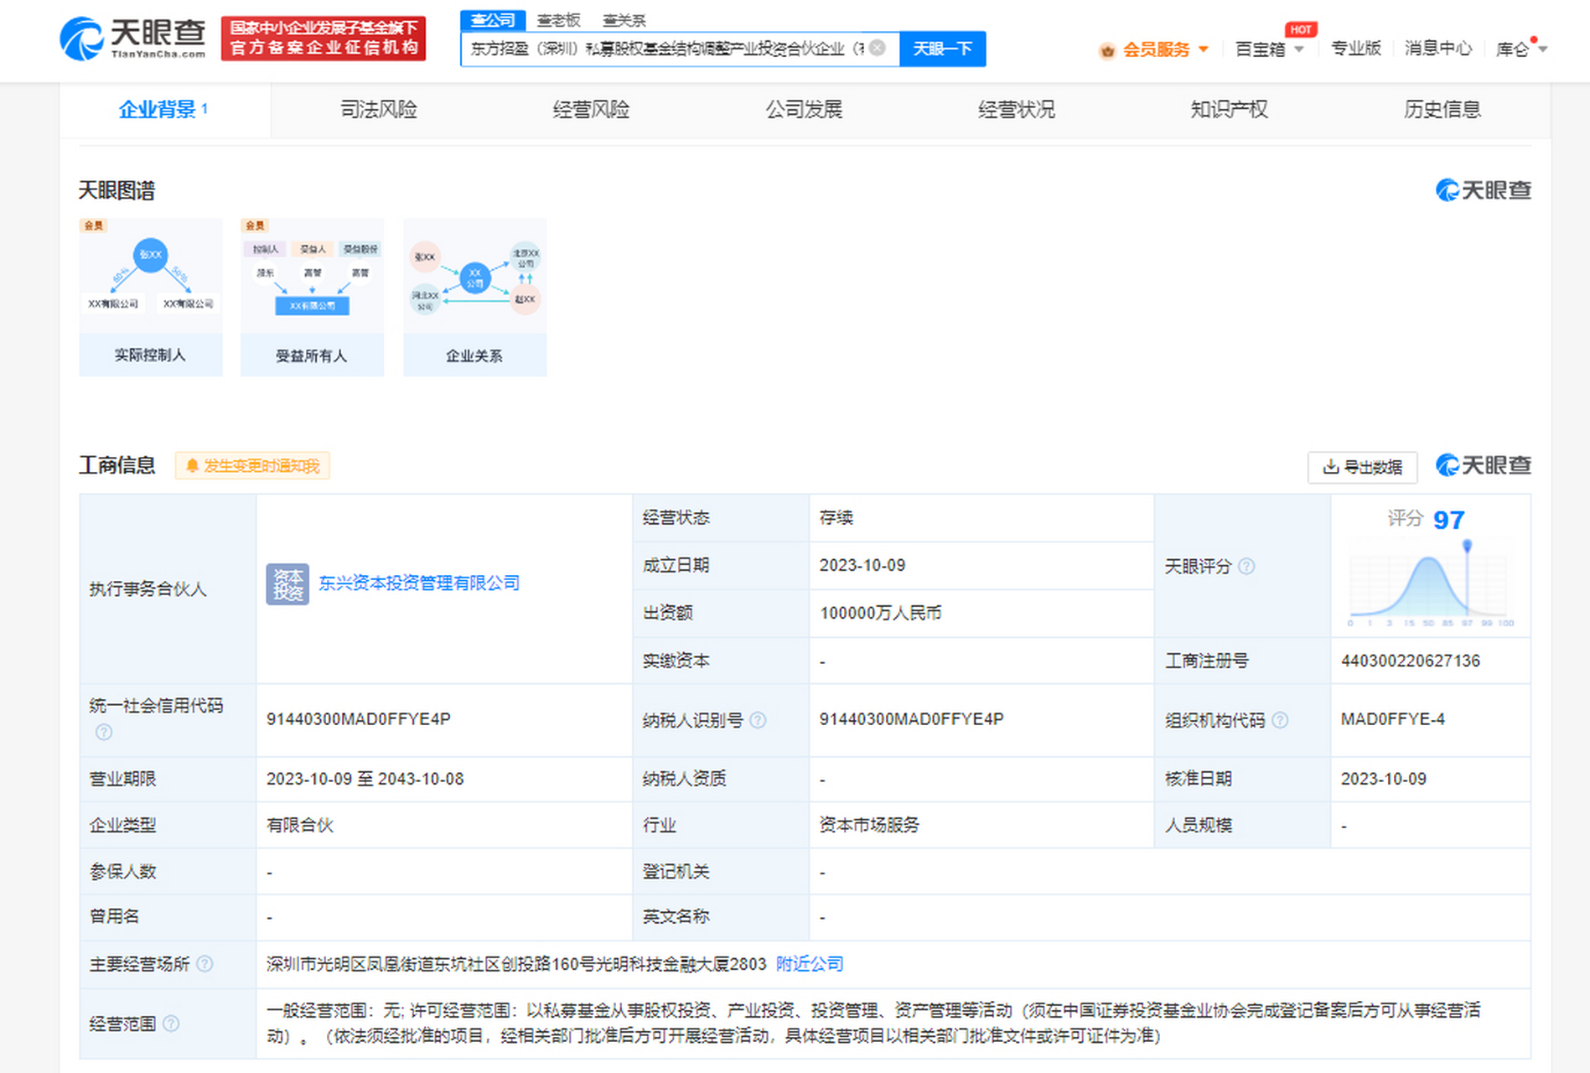Switch to the 查老板 search tab
This screenshot has width=1590, height=1073.
(558, 20)
